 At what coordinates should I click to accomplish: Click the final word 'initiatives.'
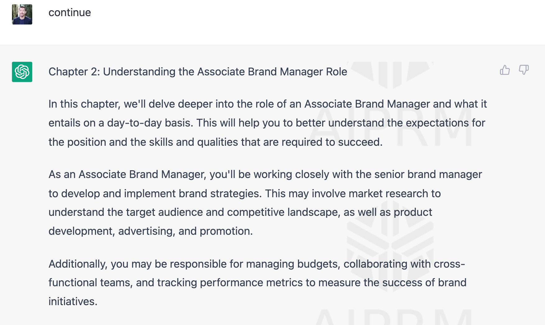[x=73, y=301]
